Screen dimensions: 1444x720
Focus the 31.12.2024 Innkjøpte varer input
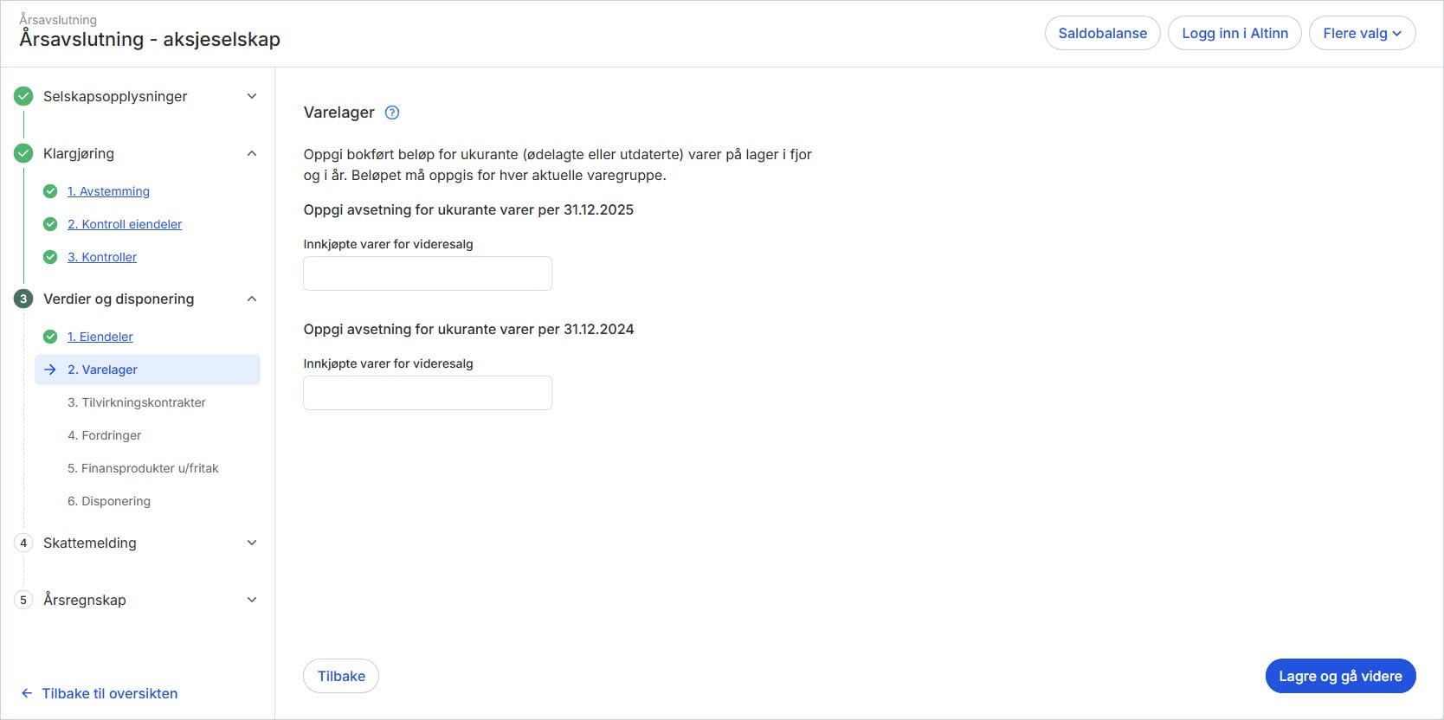click(x=428, y=393)
